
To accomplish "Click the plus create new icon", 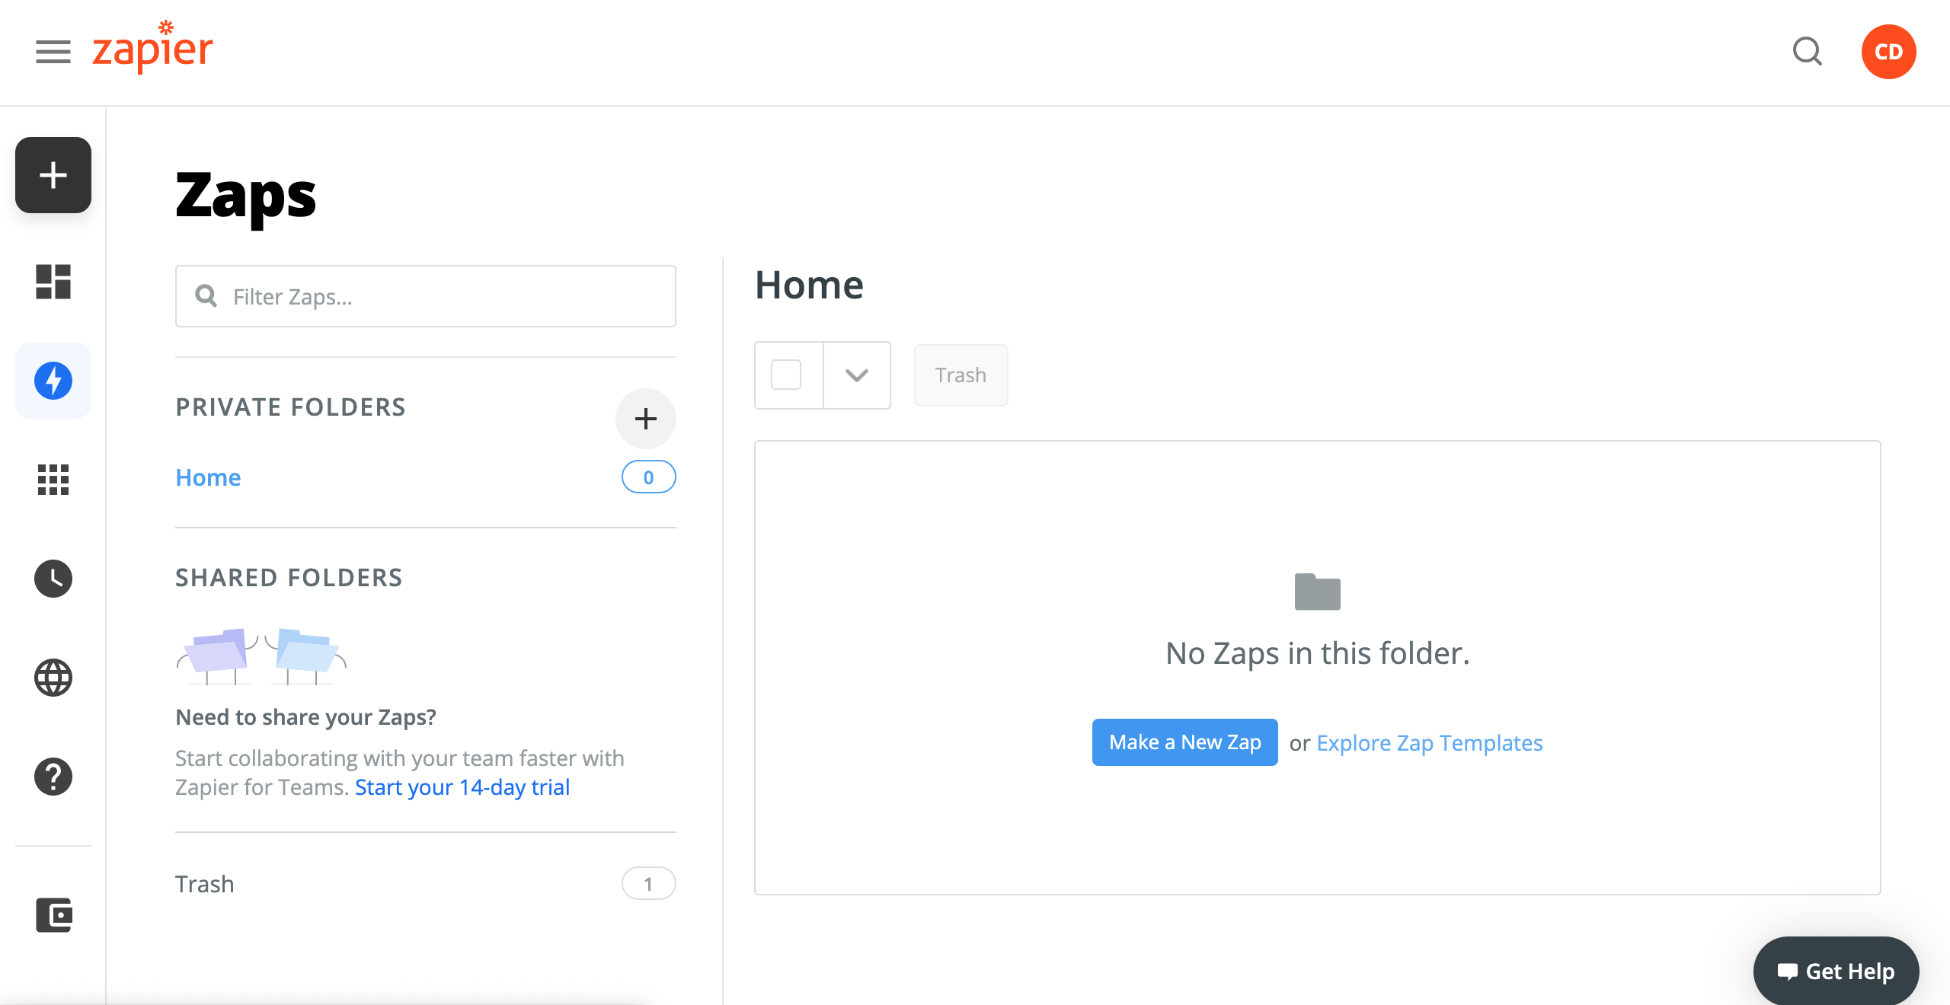I will [x=53, y=174].
